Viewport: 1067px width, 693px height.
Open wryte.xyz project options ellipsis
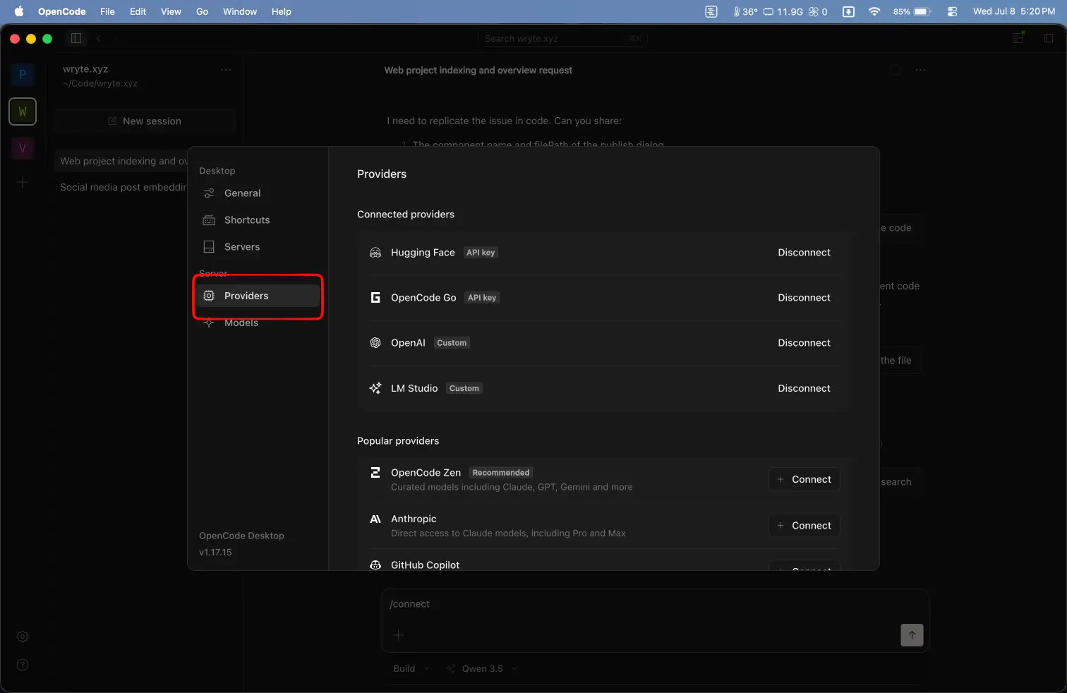click(226, 70)
